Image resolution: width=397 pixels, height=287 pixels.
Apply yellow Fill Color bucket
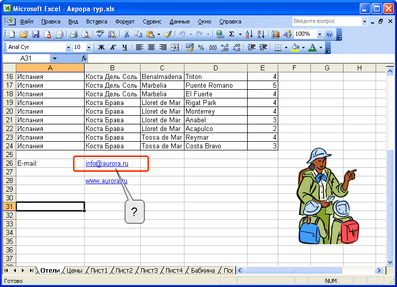coord(295,47)
